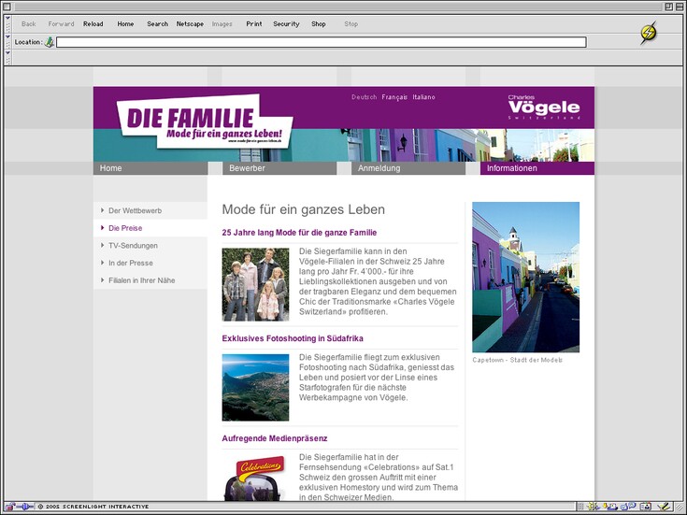Click the heading 25 Jahre lang Mode

coord(299,233)
